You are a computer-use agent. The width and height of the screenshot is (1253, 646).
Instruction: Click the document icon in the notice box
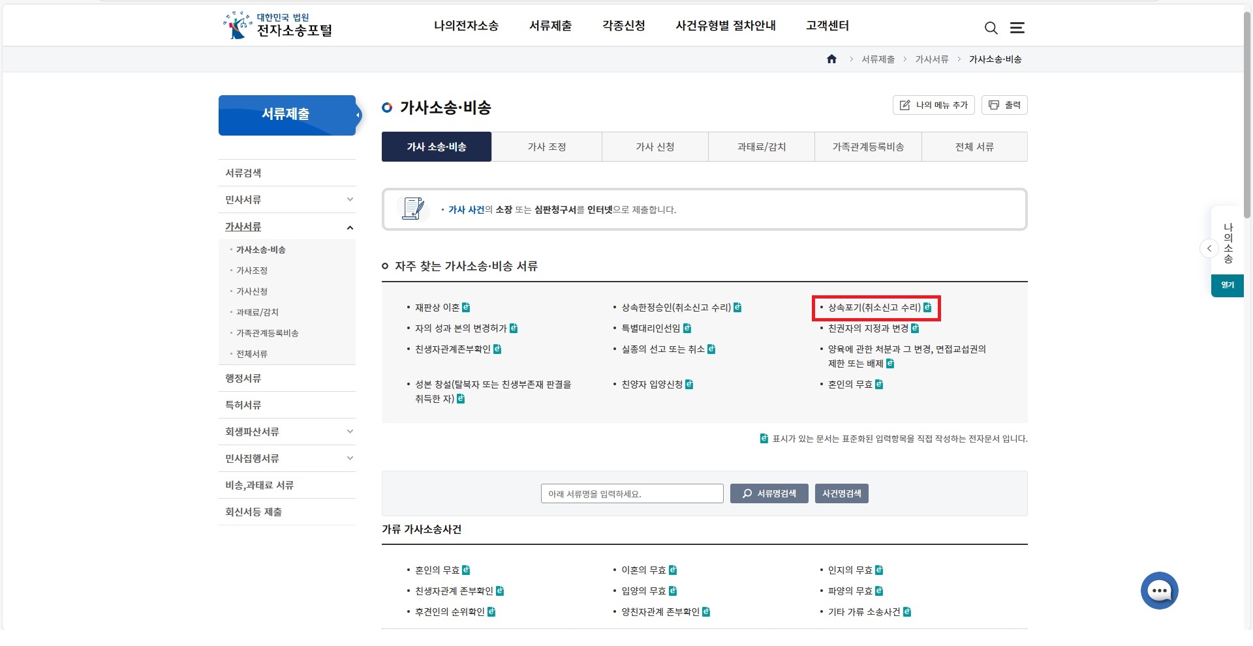[x=412, y=209]
